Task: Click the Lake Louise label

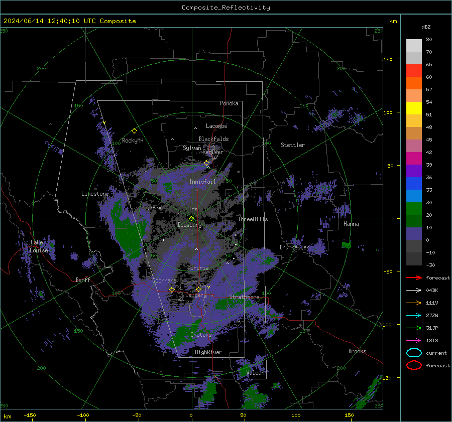Action: 39,246
